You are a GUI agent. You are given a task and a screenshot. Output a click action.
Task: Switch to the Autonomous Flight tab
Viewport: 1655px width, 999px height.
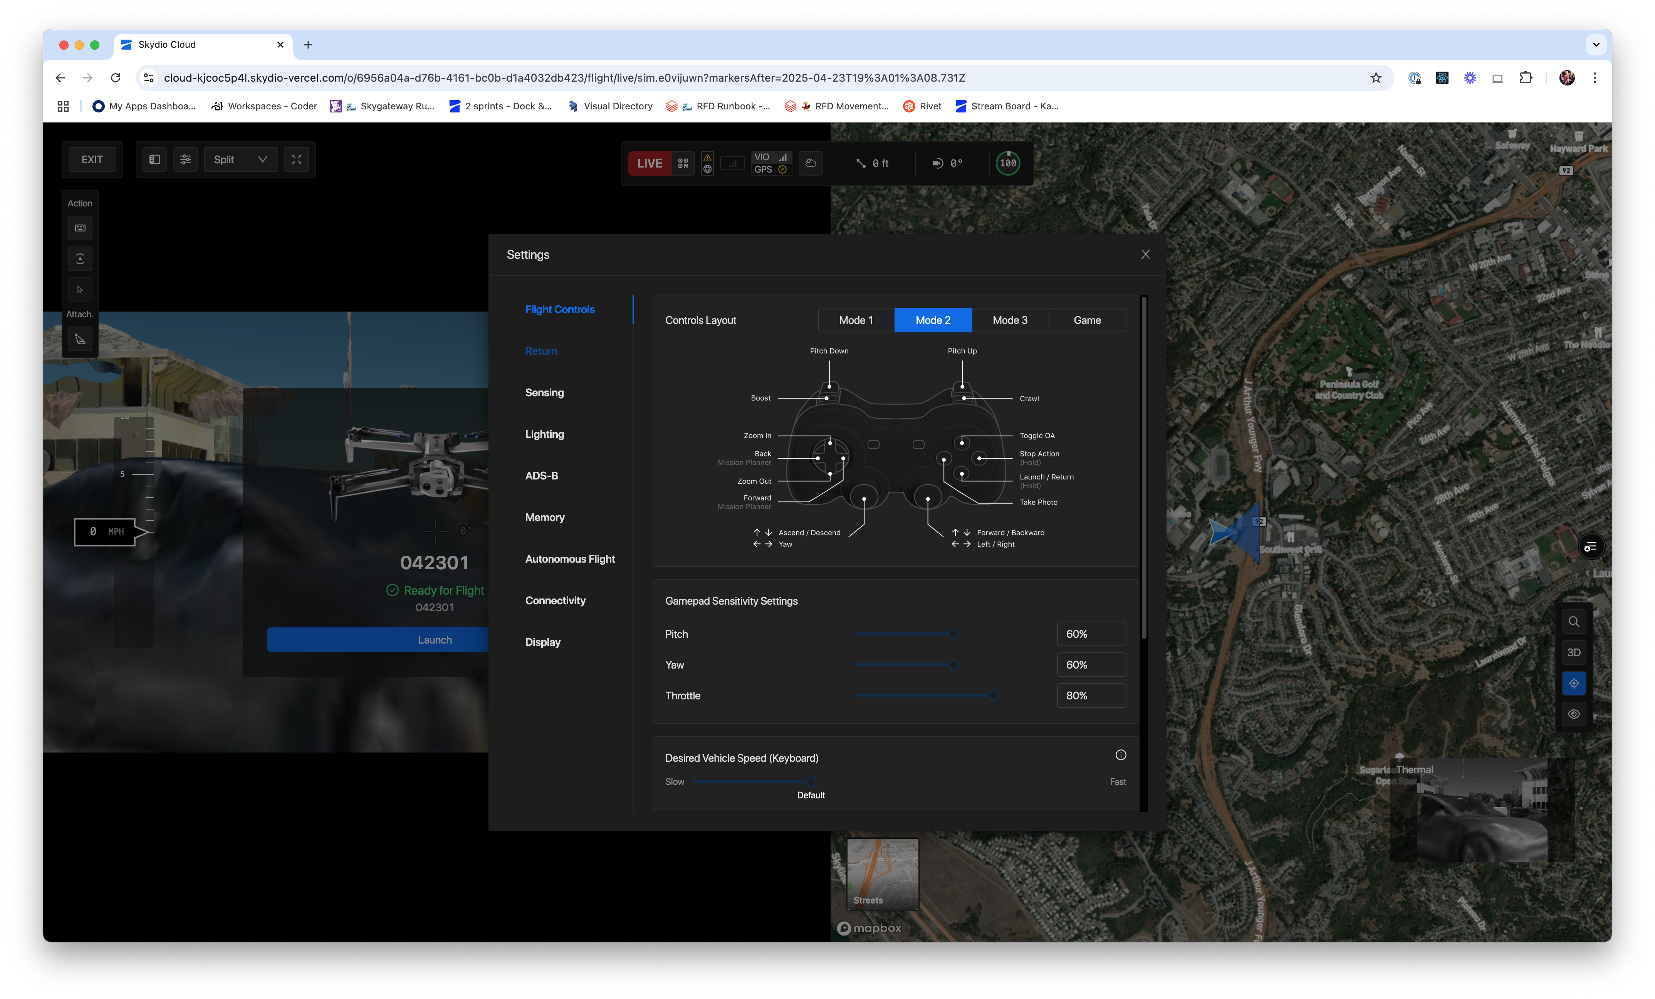(569, 559)
